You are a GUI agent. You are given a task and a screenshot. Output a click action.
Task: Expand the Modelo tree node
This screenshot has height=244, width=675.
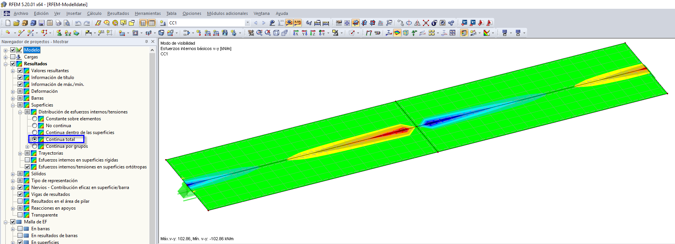click(x=6, y=50)
